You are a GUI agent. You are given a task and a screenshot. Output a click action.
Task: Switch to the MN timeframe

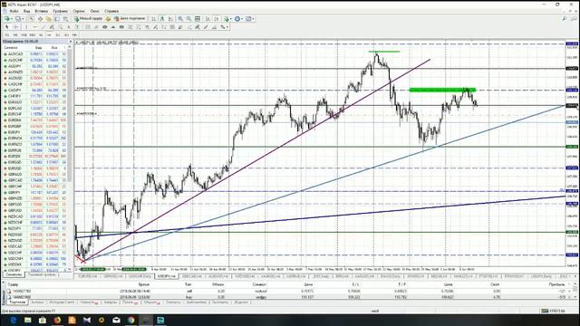tap(74, 34)
